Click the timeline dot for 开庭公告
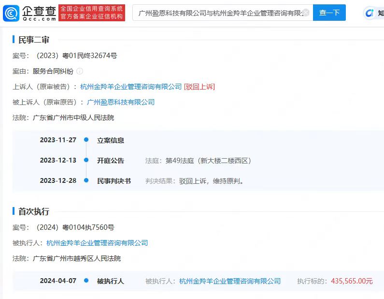Viewport: 384px width, 299px height. (86, 161)
